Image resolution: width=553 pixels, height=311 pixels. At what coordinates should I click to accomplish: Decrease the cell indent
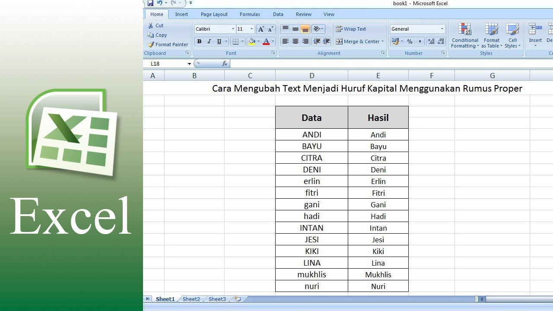[x=317, y=41]
